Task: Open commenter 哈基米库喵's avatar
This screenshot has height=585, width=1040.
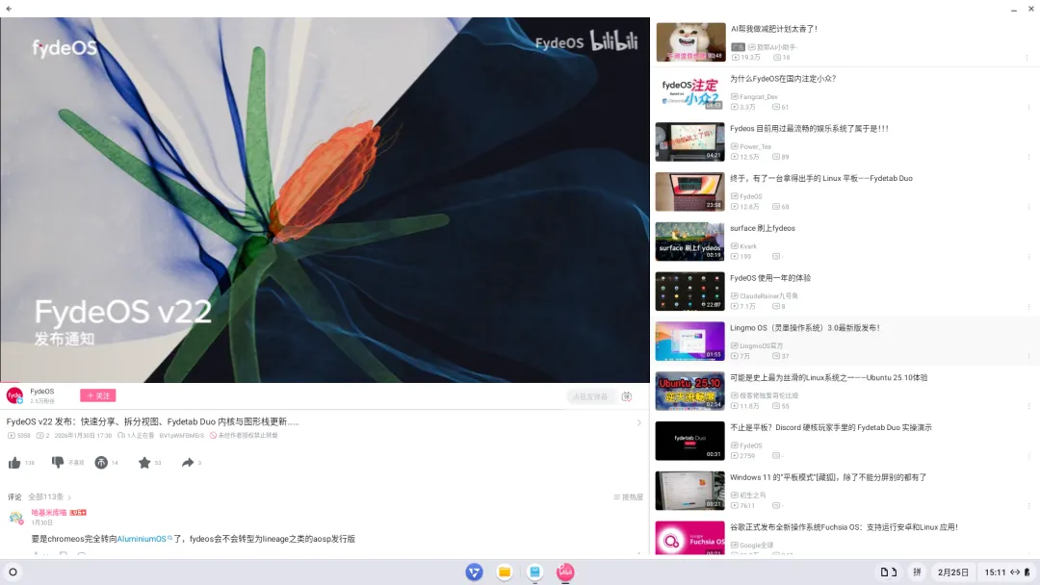Action: 16,518
